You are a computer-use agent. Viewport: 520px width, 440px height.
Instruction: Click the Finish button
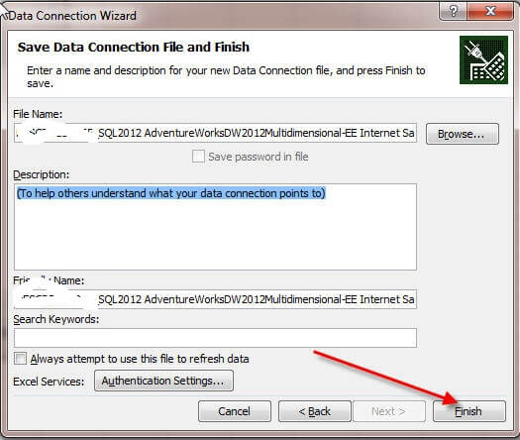[469, 411]
